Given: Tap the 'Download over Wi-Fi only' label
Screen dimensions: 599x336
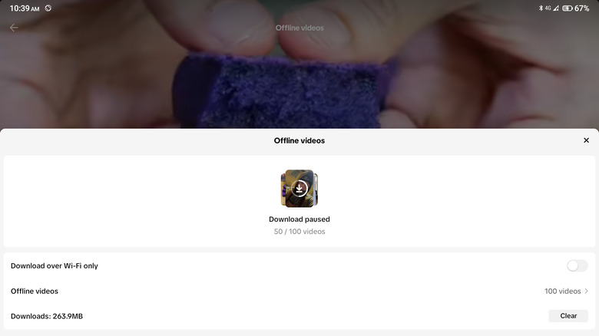Looking at the screenshot, I should pos(55,265).
